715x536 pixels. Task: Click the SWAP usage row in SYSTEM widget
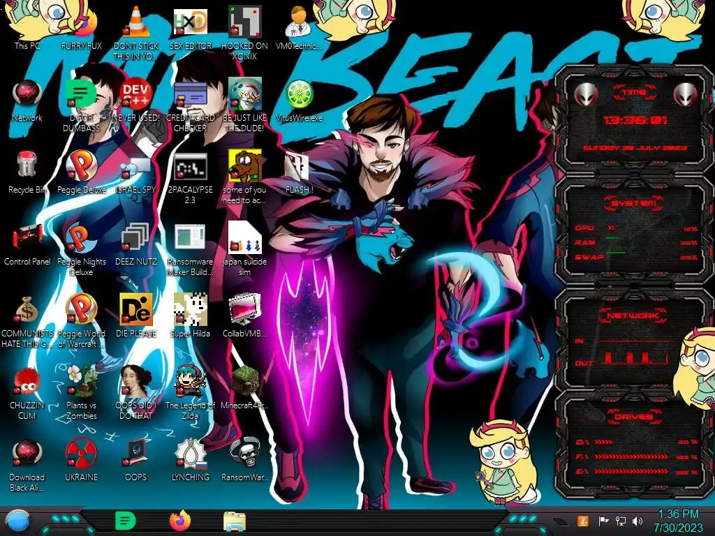pyautogui.click(x=637, y=257)
